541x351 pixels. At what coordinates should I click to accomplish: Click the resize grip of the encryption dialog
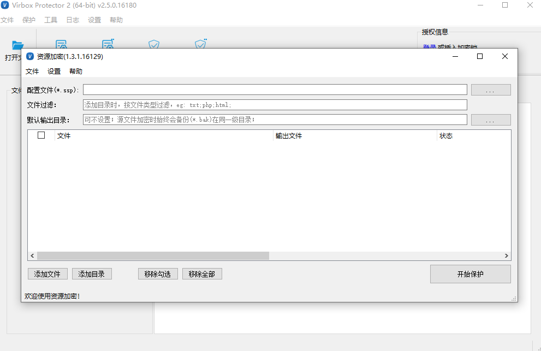click(x=514, y=299)
